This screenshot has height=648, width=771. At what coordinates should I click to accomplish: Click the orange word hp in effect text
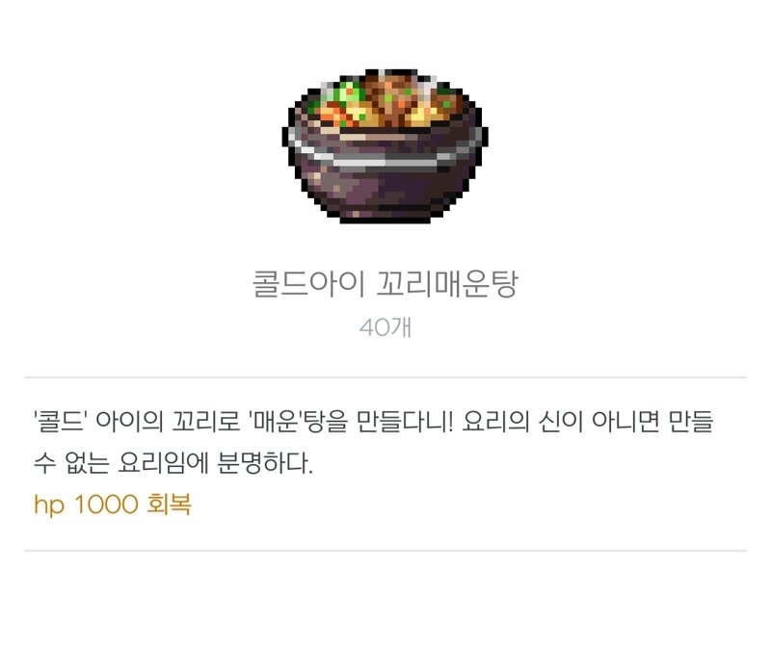click(49, 505)
